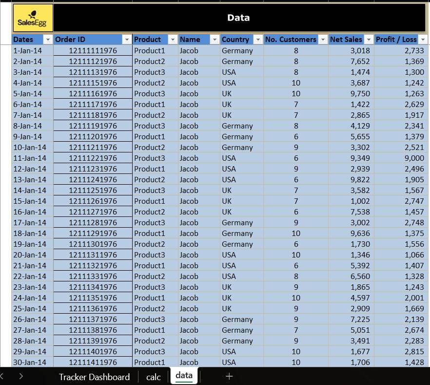Click the previous sheet navigation arrow

pos(2,376)
